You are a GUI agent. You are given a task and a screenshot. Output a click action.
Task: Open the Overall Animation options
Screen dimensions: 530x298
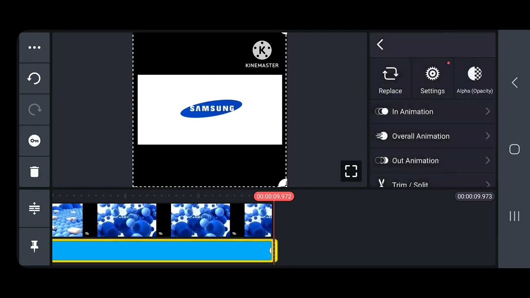point(433,136)
